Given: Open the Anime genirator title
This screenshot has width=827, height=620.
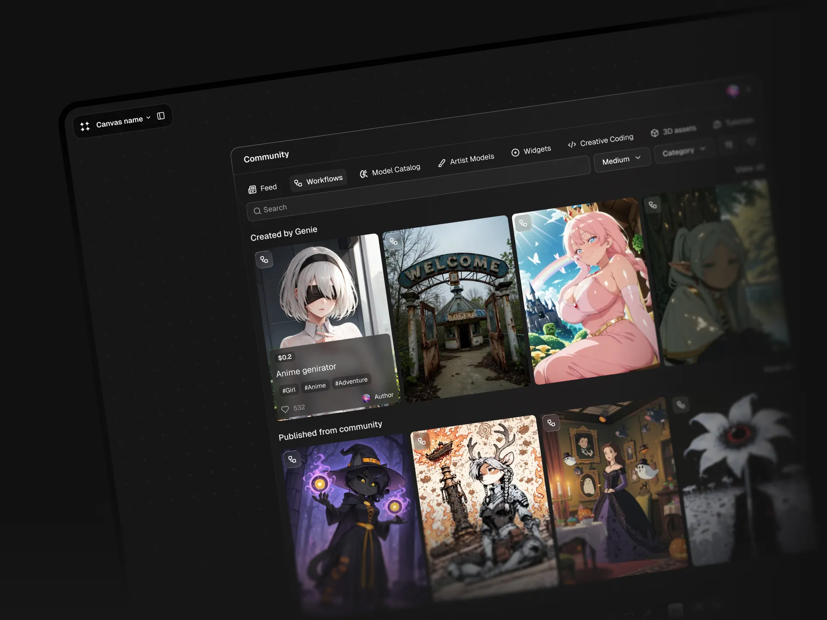Looking at the screenshot, I should (x=306, y=370).
